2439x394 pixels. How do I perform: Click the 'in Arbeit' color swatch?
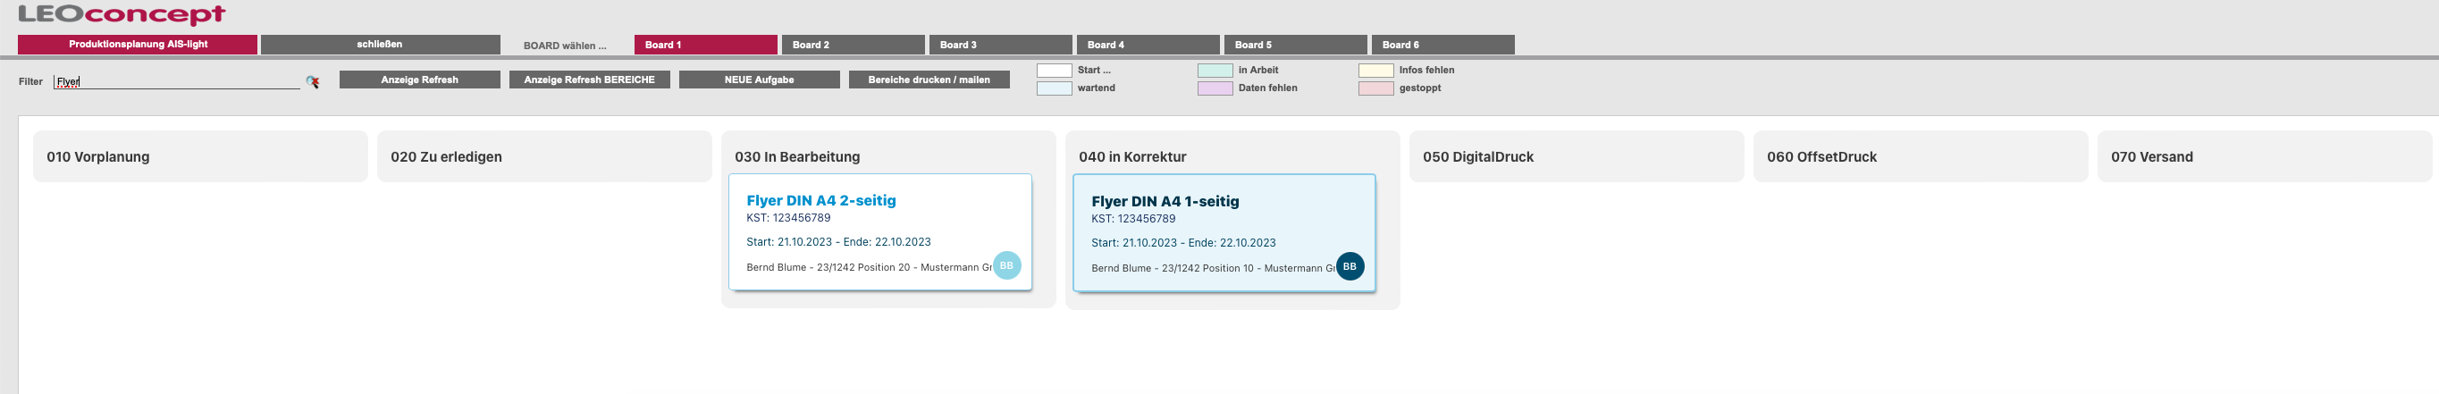[x=1215, y=70]
